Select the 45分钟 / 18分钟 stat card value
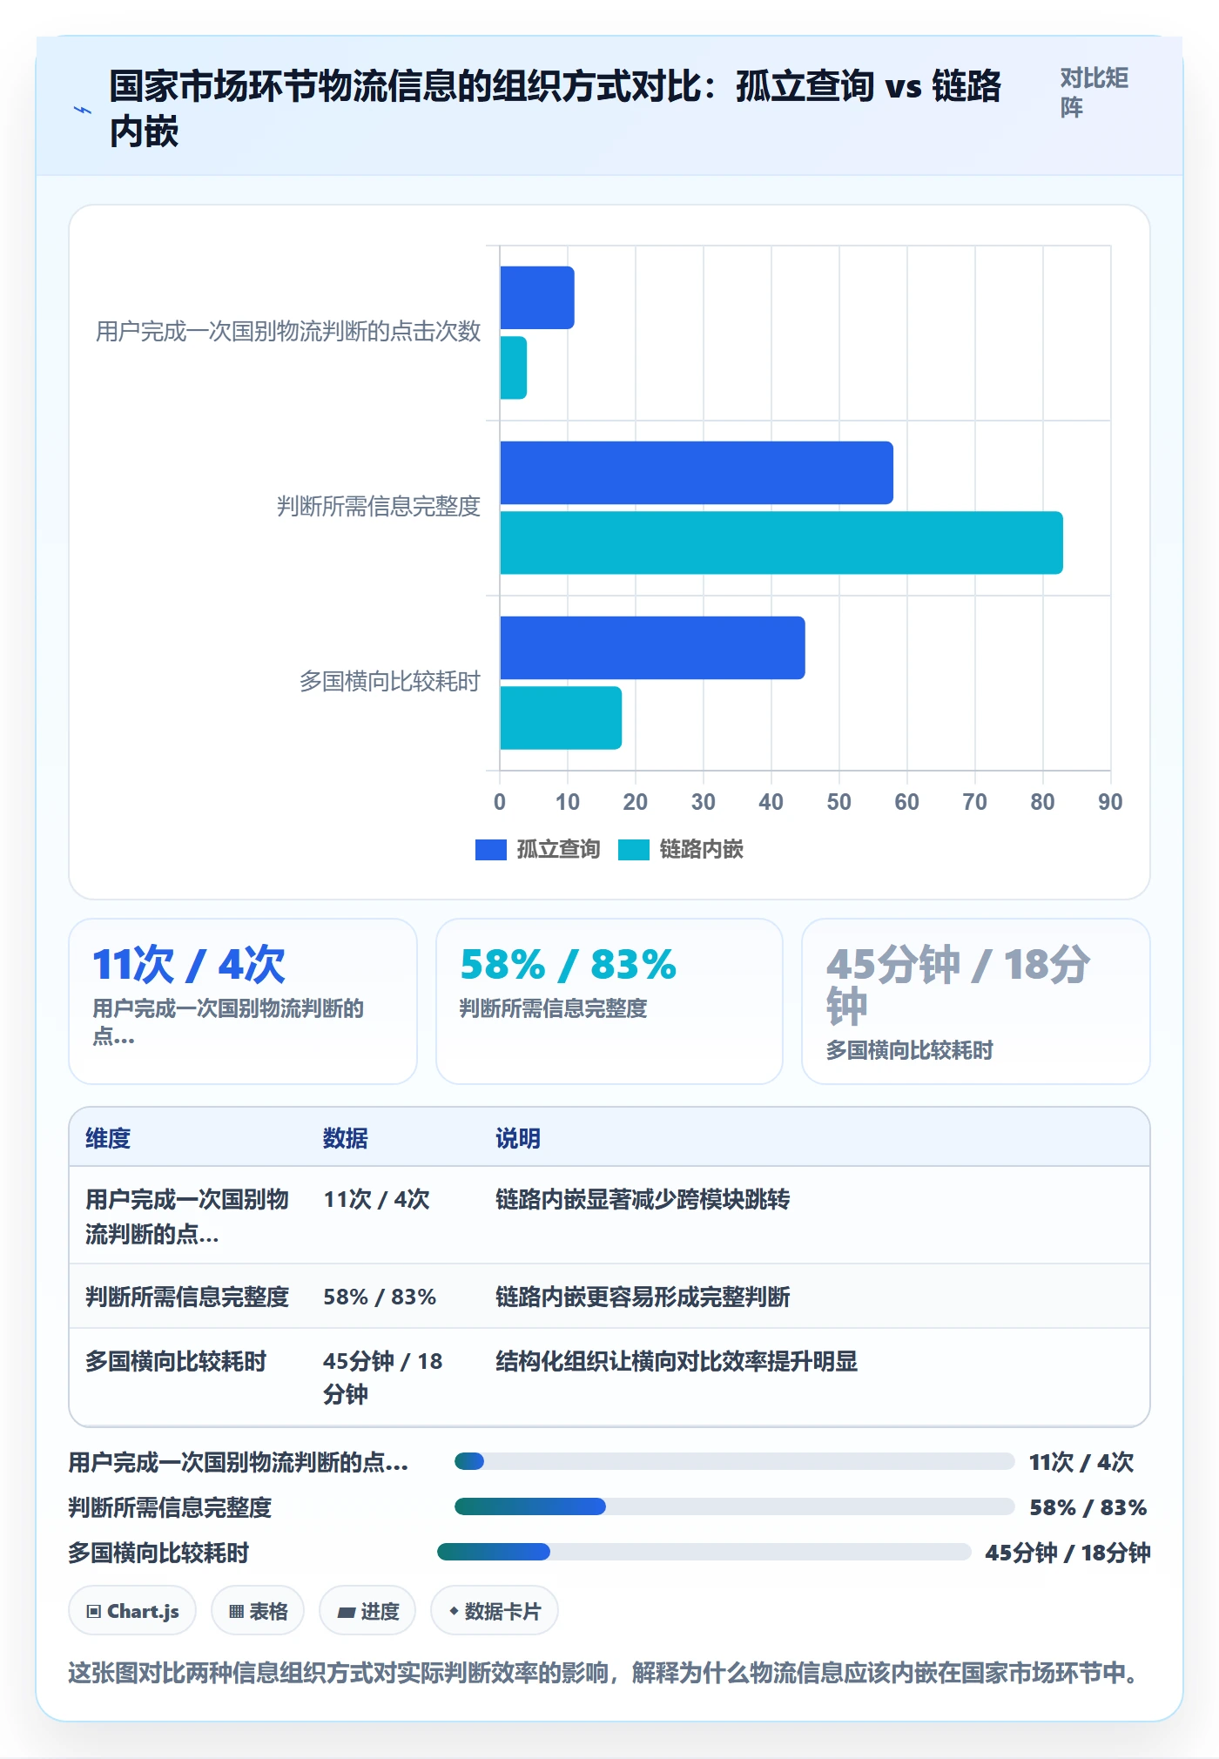1219x1759 pixels. tap(959, 986)
